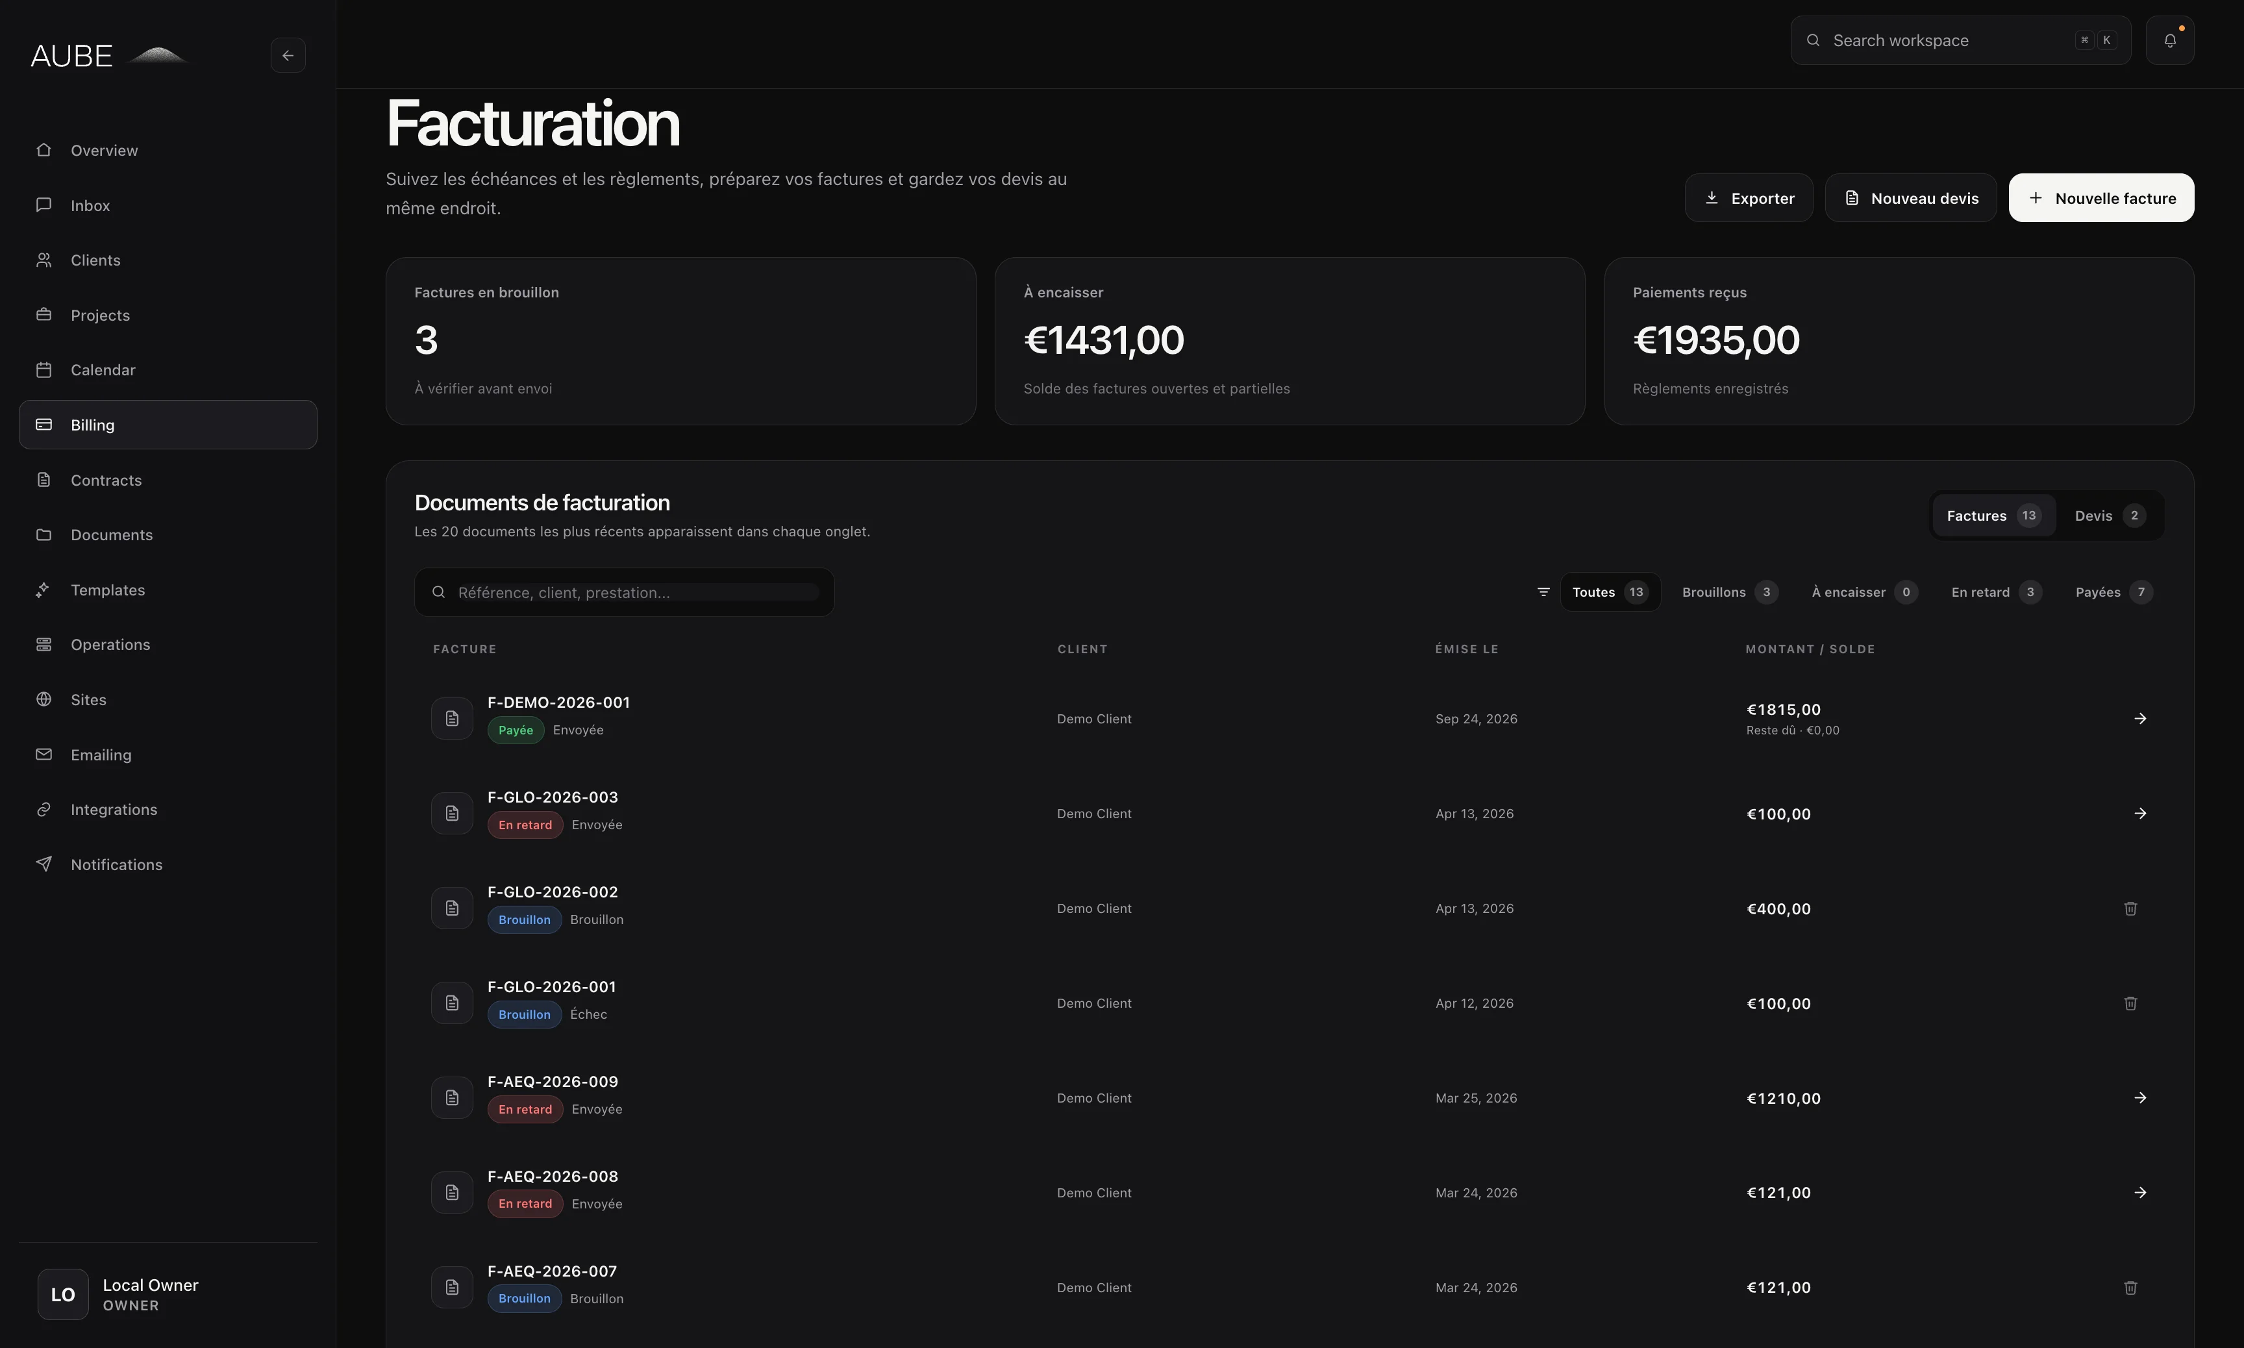Open invoice F-AEQ-2026-009 via its arrow

coord(2139,1098)
